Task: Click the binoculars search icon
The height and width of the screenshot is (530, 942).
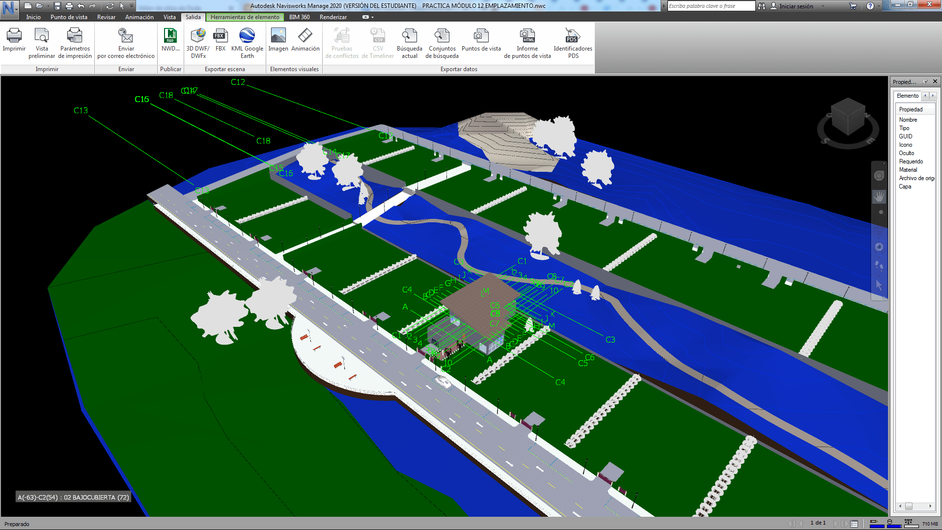Action: point(762,6)
